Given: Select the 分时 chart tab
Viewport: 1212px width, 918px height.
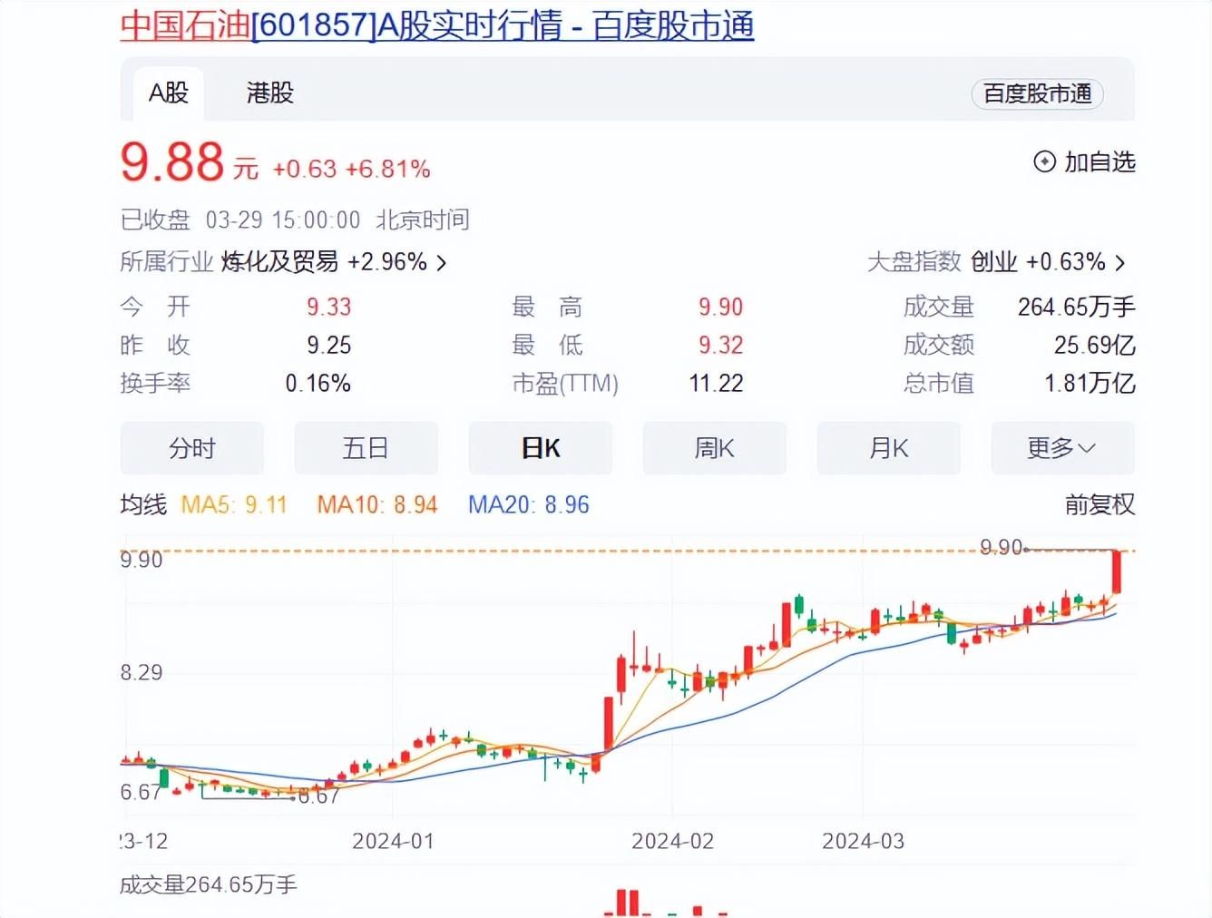Looking at the screenshot, I should pos(192,448).
